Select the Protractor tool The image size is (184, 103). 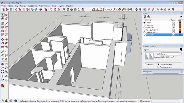[x=3, y=56]
